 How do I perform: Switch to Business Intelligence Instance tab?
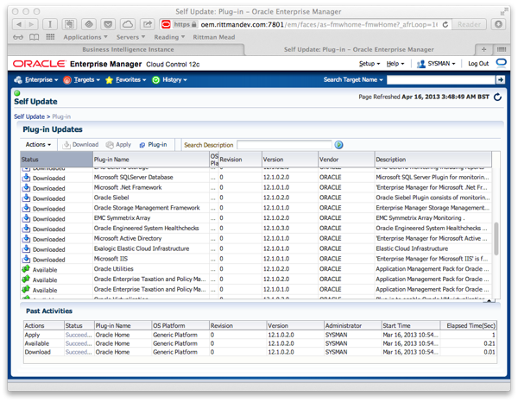pyautogui.click(x=128, y=49)
